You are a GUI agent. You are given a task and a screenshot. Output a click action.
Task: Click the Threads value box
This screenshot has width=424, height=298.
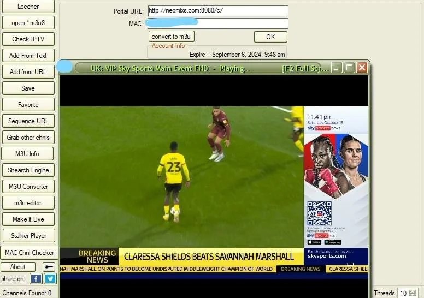click(403, 293)
